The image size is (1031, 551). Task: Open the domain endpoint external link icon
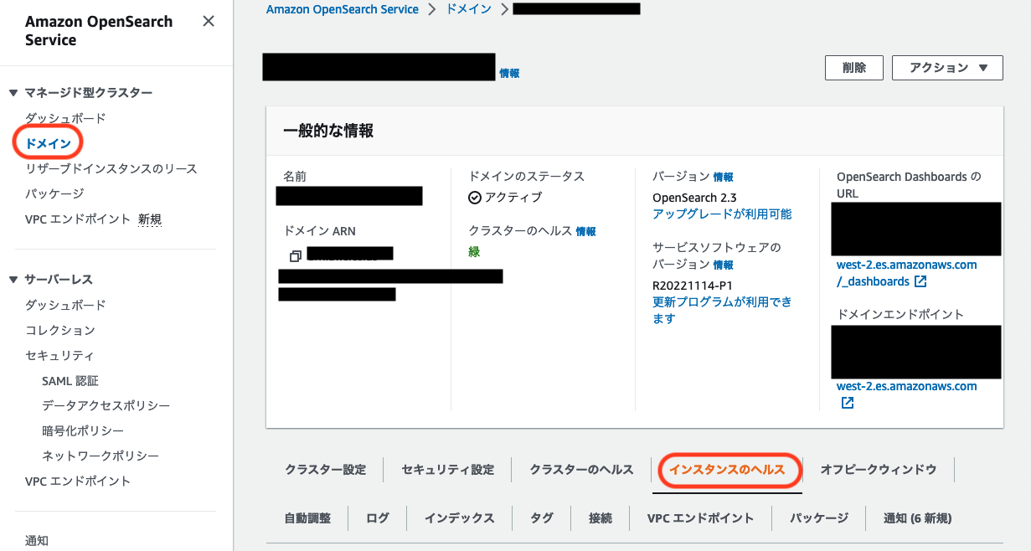(847, 404)
